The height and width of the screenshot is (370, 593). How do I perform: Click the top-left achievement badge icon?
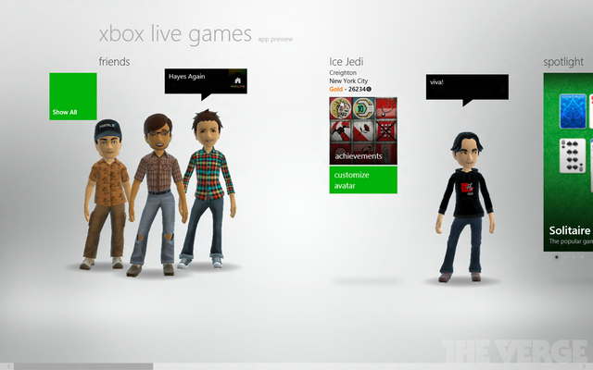tap(340, 107)
